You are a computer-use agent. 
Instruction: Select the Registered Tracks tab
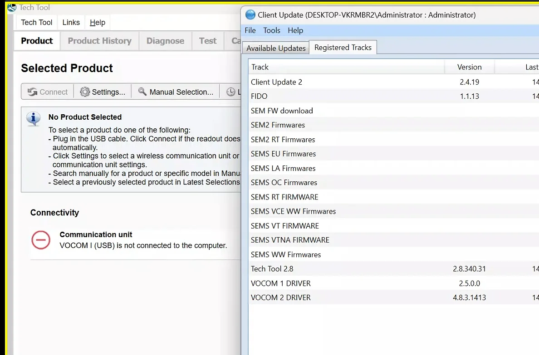[x=343, y=48]
